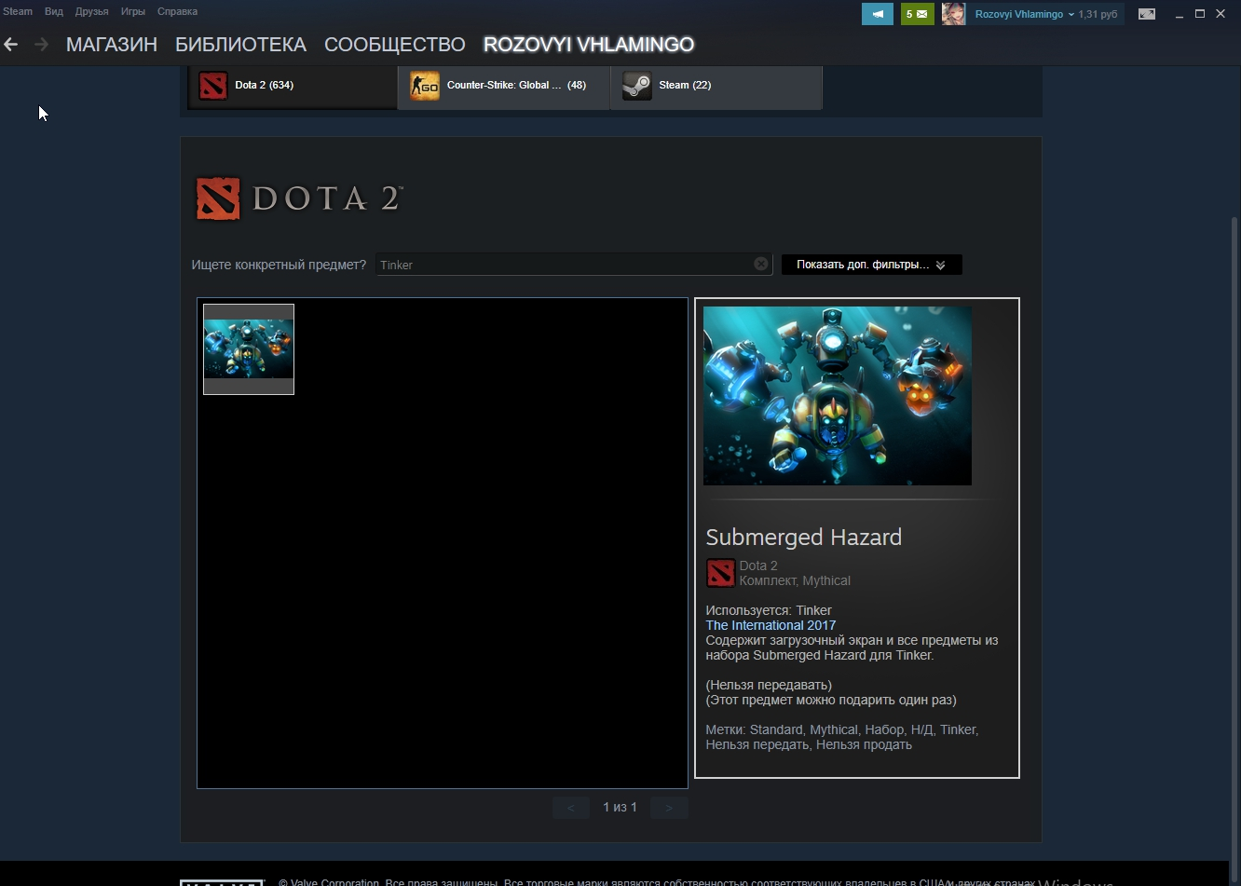1241x886 pixels.
Task: Select the Submerged Hazard inventory thumbnail
Action: point(249,349)
